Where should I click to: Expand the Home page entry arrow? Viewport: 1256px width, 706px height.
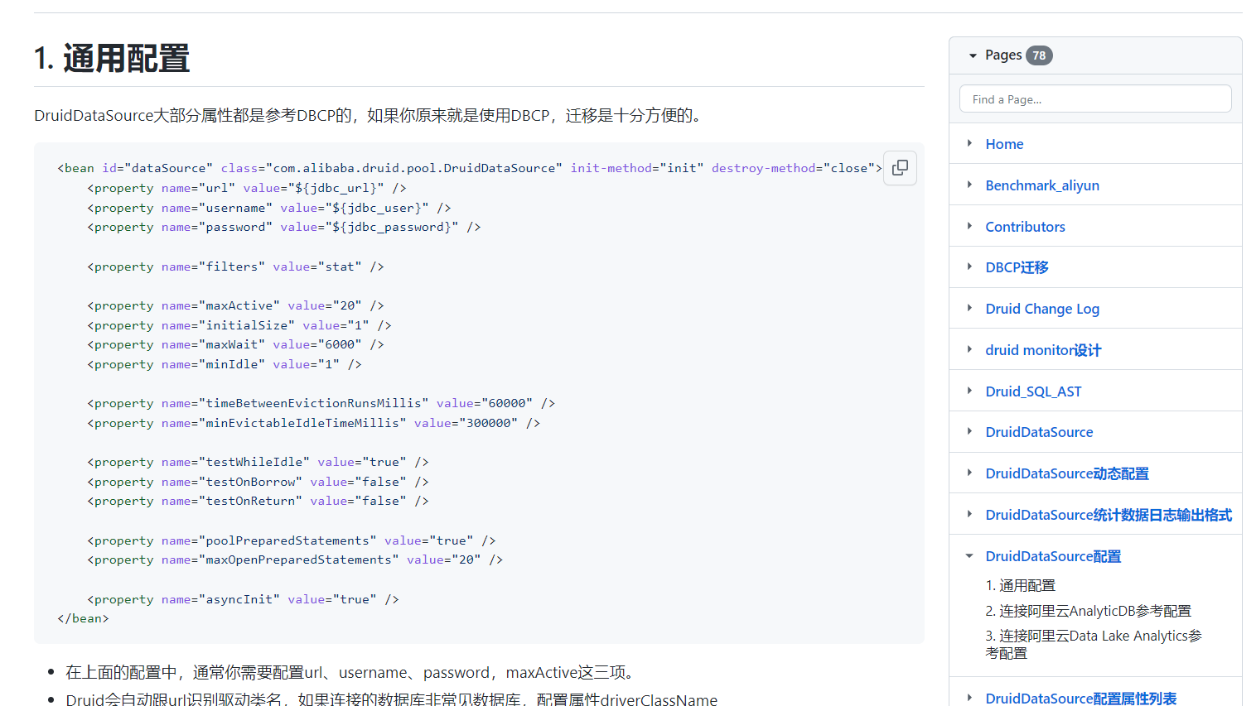(969, 143)
